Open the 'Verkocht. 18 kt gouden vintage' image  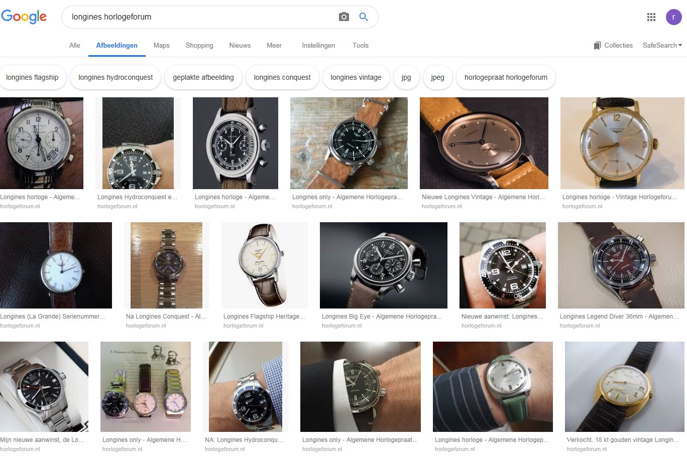[x=625, y=387]
